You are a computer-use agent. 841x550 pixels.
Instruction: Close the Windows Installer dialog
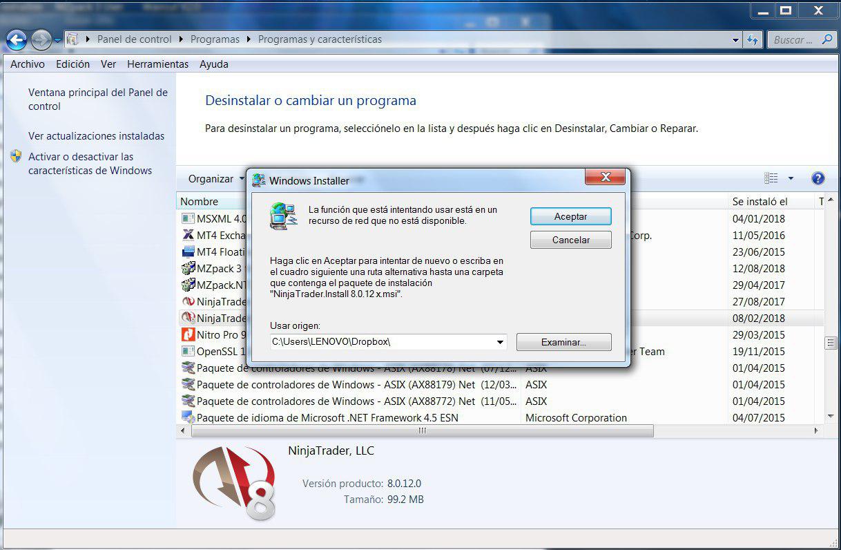(605, 178)
